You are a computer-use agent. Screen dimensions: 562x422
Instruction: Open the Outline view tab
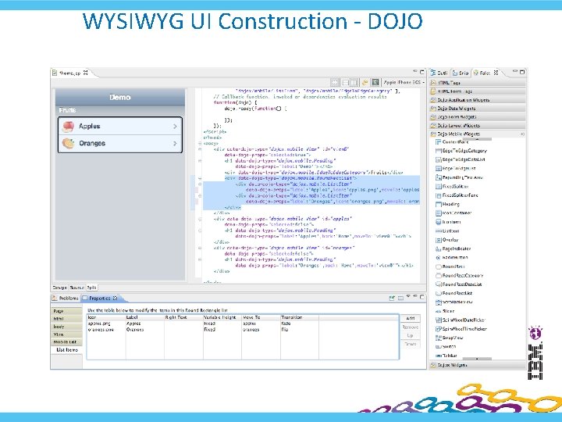click(x=439, y=73)
